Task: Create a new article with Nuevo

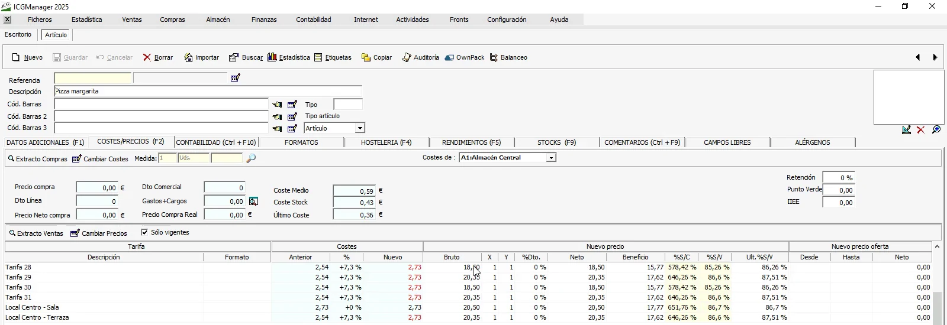Action: click(x=27, y=57)
